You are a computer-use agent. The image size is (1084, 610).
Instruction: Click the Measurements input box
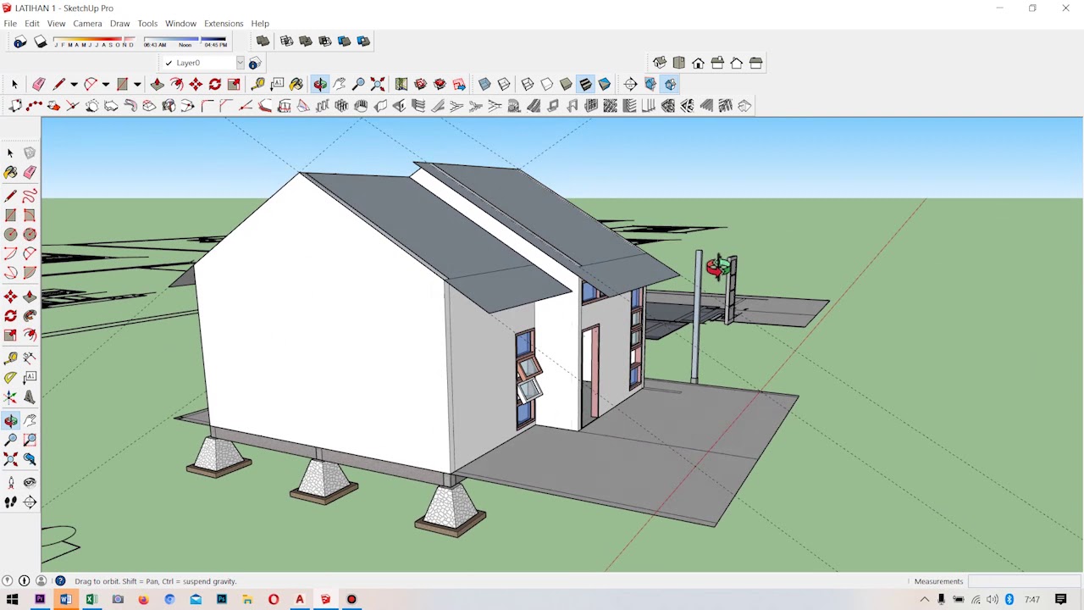[1024, 581]
